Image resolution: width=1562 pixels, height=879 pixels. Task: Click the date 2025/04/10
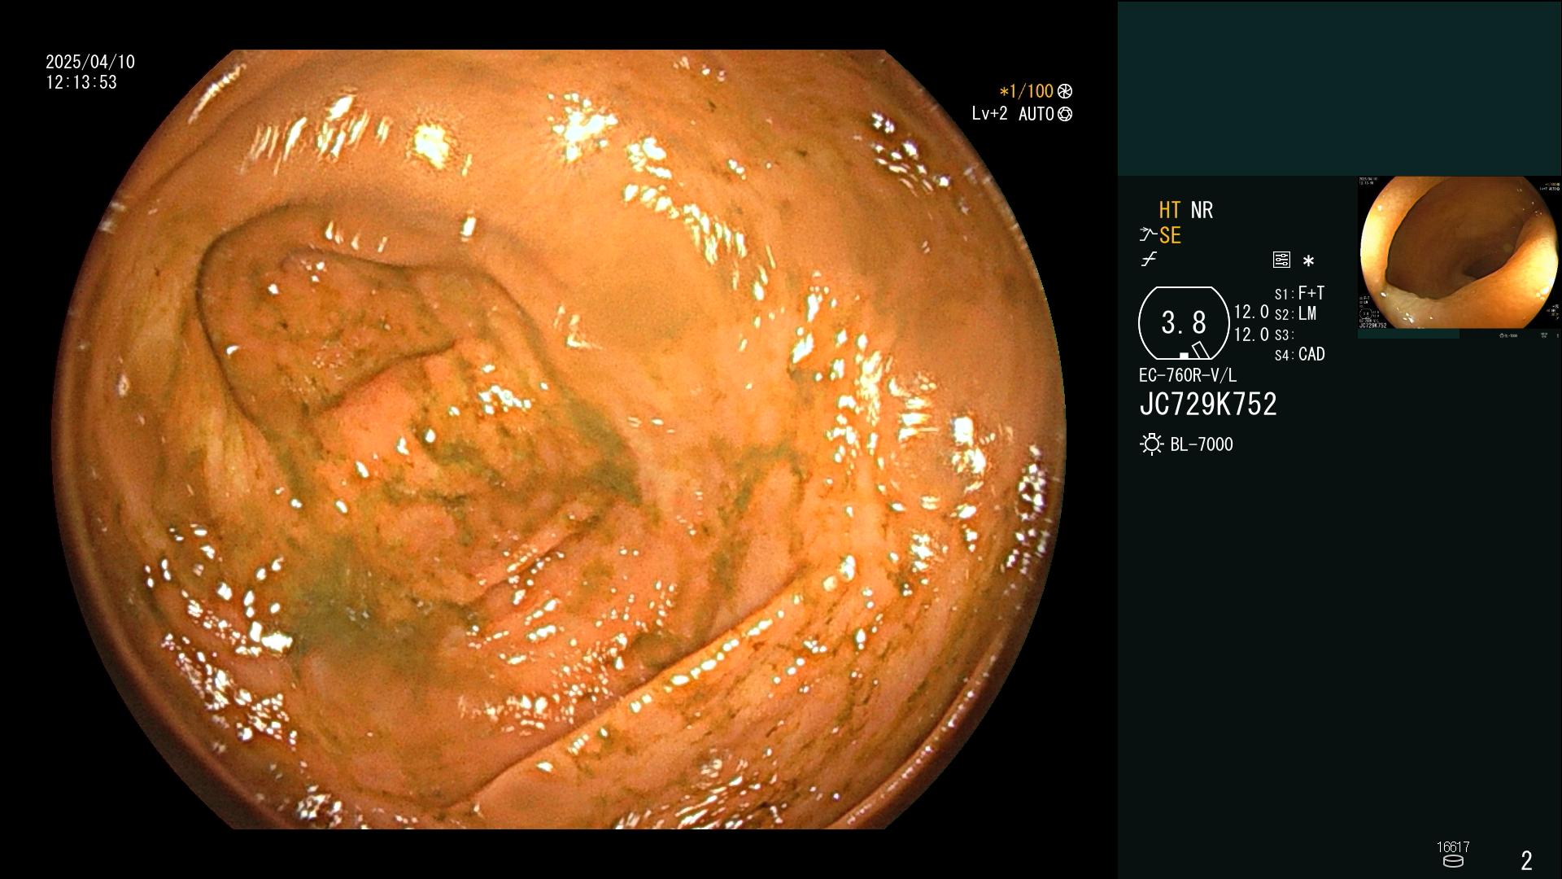click(x=90, y=62)
